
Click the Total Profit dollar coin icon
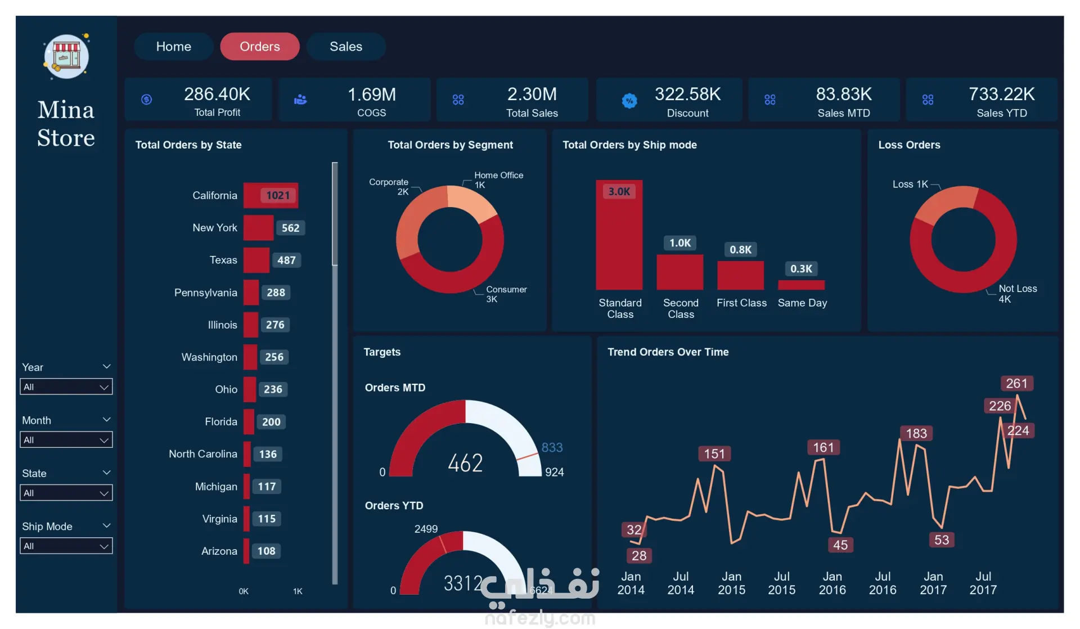pos(146,100)
